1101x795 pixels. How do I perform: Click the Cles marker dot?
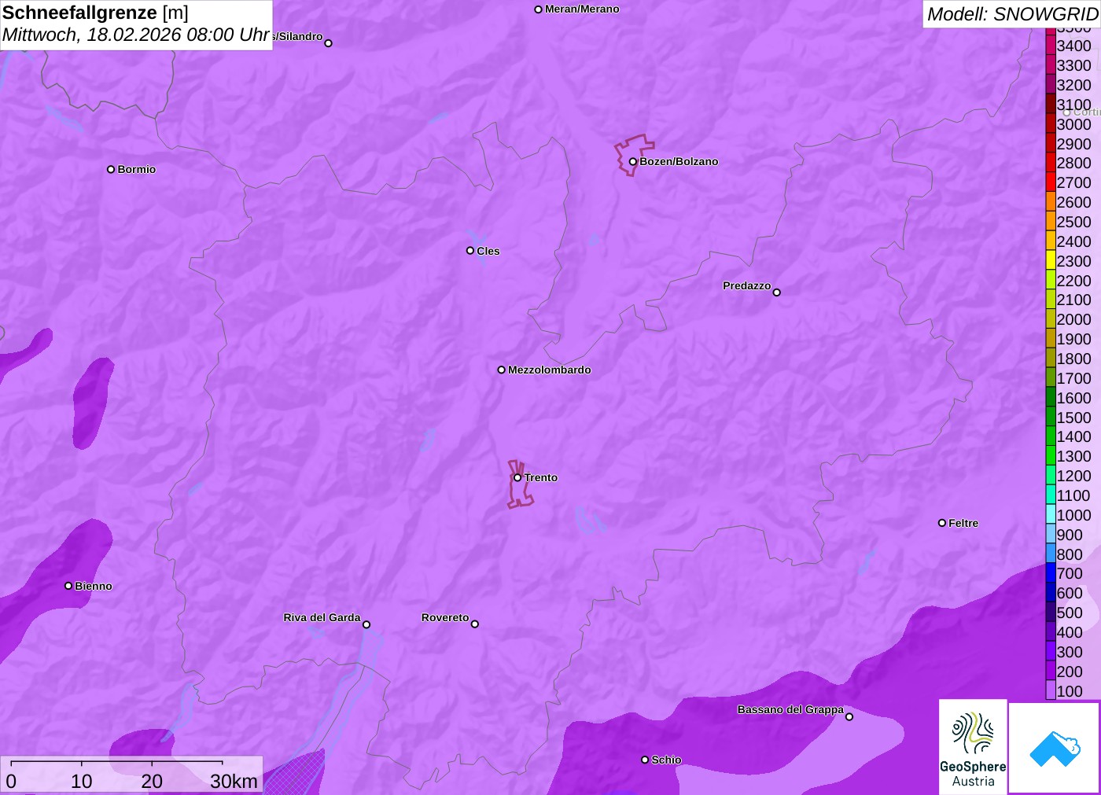coord(470,251)
